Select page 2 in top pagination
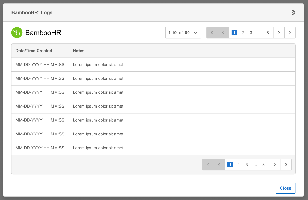The width and height of the screenshot is (308, 200). [x=243, y=33]
